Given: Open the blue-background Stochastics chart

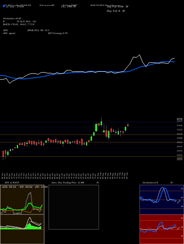Looking at the screenshot, I should (162, 200).
